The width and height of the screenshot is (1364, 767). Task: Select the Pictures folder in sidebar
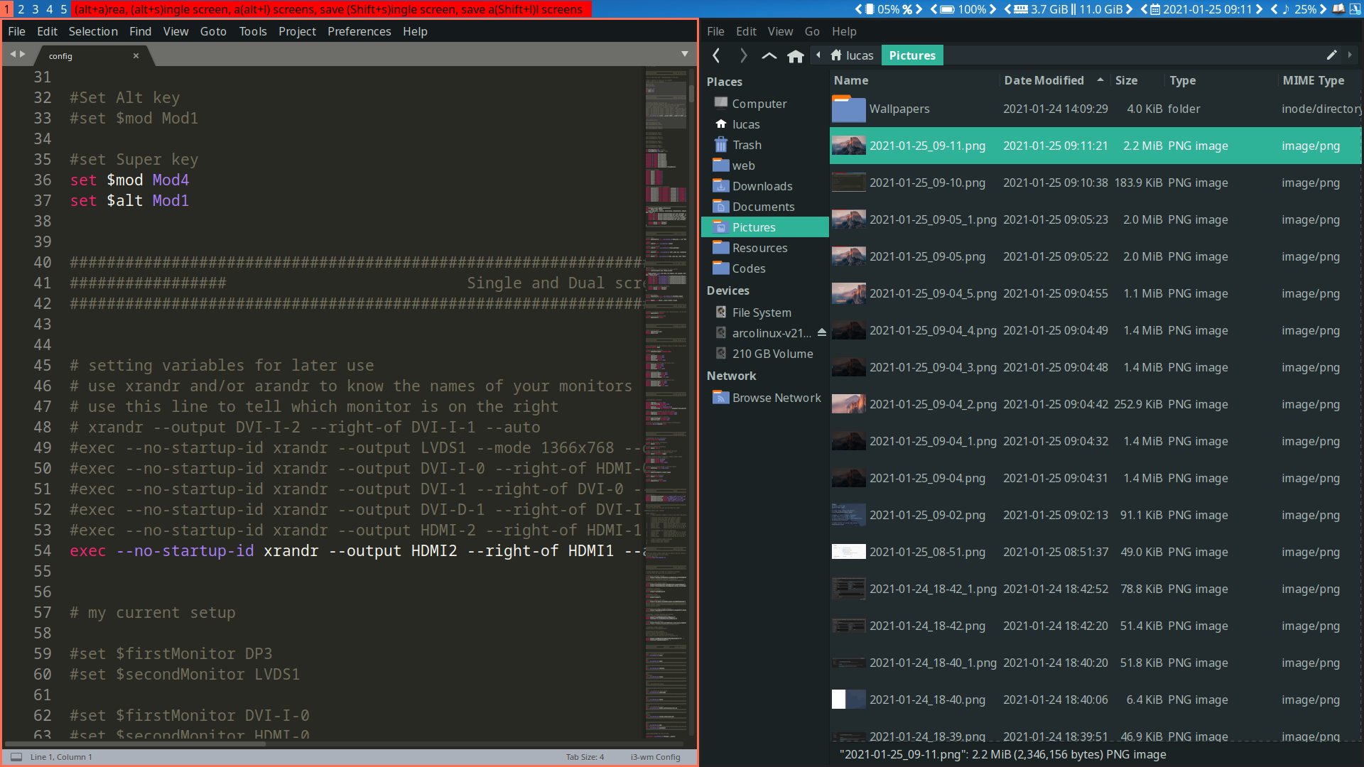coord(754,227)
